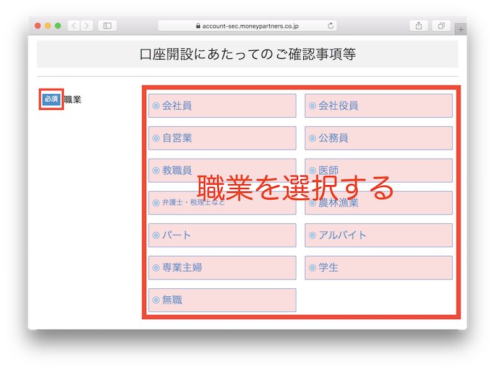
Task: Close the Safari window with the red button
Action: point(38,25)
